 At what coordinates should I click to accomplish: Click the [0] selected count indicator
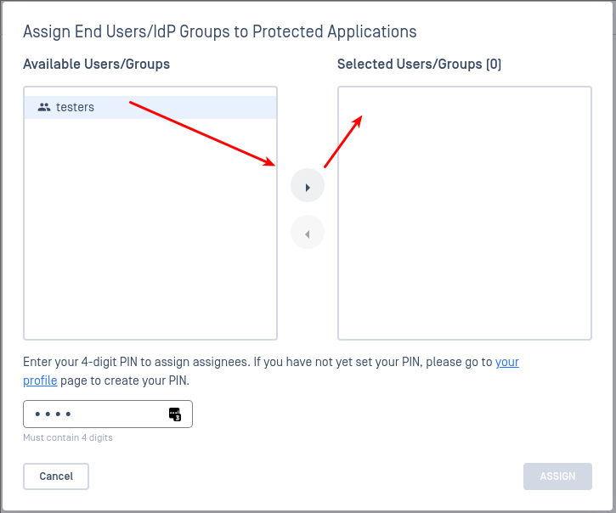(494, 64)
